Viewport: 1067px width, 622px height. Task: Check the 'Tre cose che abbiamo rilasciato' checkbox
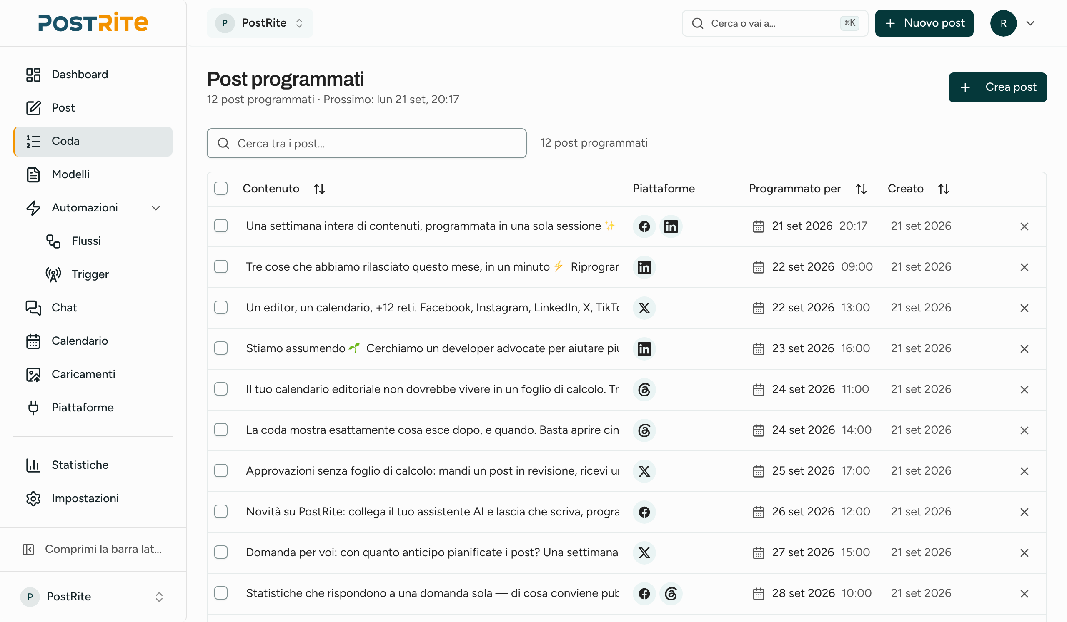(220, 267)
